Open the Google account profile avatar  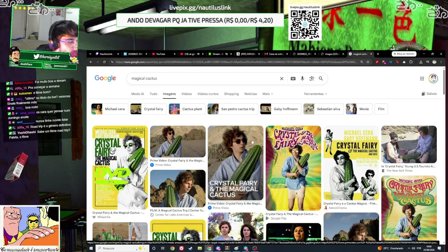(x=433, y=78)
